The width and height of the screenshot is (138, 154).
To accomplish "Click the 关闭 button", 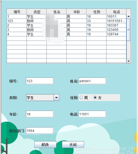I will point(73,144).
